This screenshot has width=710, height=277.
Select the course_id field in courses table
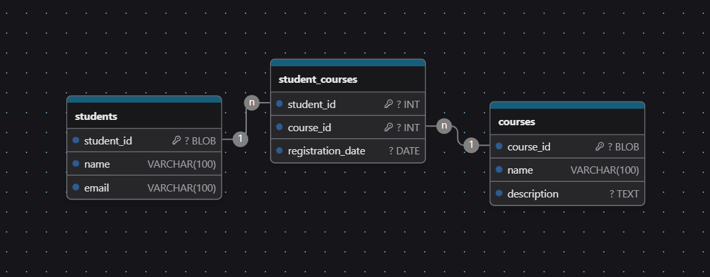pyautogui.click(x=567, y=146)
